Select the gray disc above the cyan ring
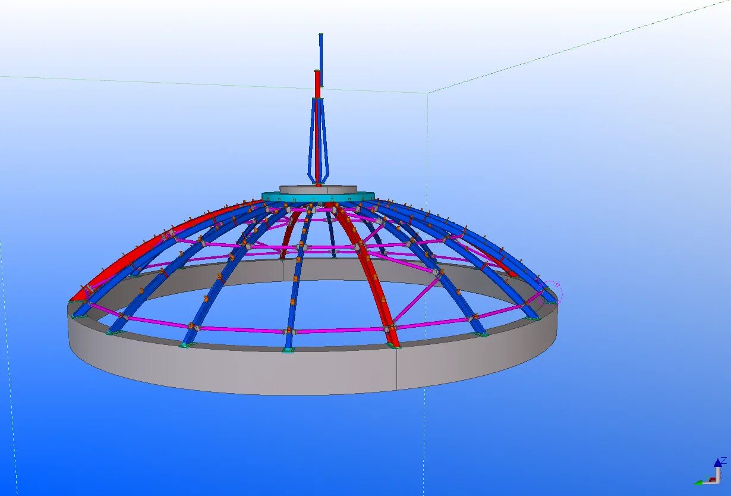This screenshot has width=731, height=496. (319, 189)
